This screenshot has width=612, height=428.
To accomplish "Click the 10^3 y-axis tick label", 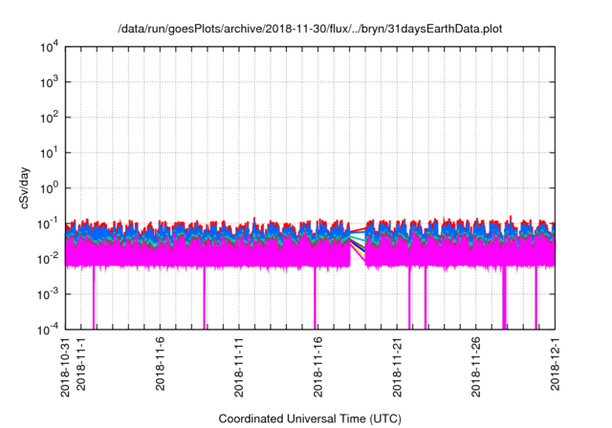I will (49, 82).
